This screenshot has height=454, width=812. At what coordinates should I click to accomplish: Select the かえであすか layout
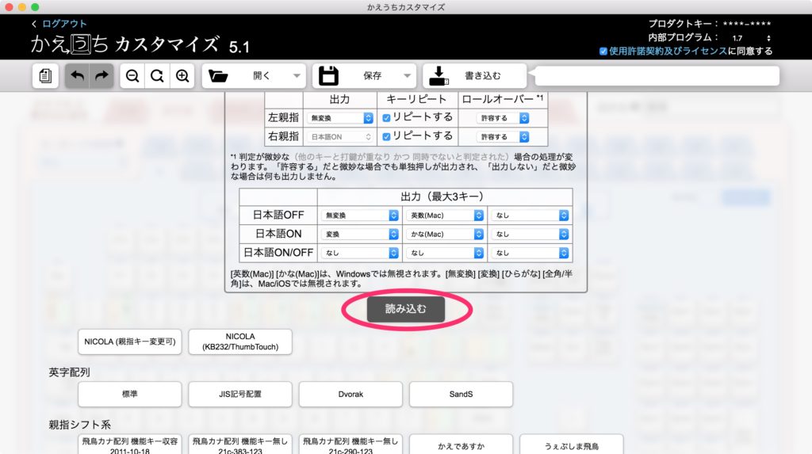[x=461, y=444]
